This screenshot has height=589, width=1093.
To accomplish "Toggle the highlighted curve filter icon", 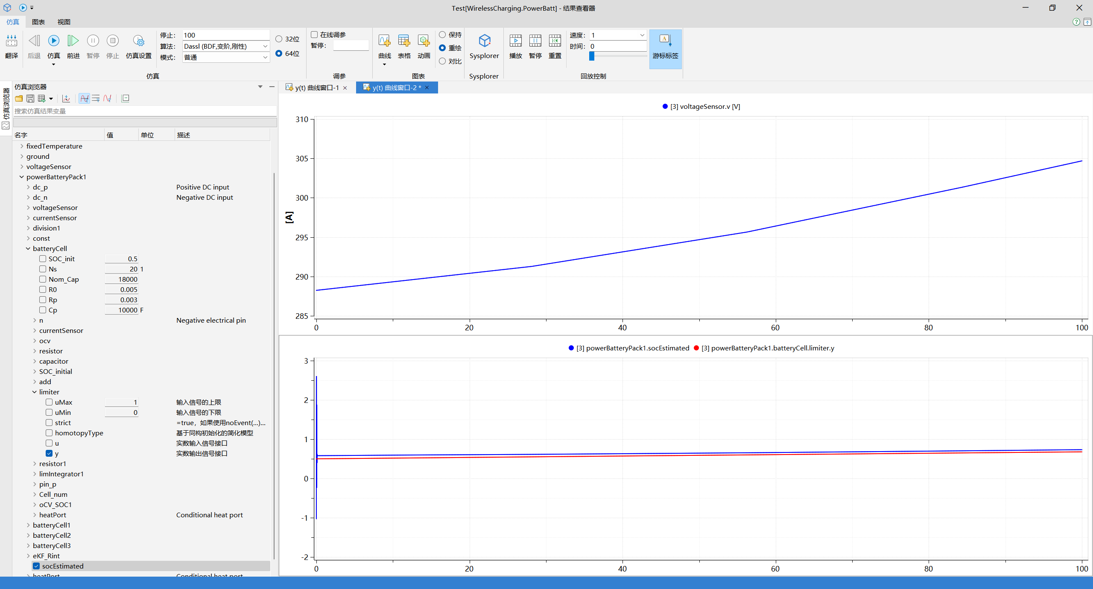I will click(85, 99).
